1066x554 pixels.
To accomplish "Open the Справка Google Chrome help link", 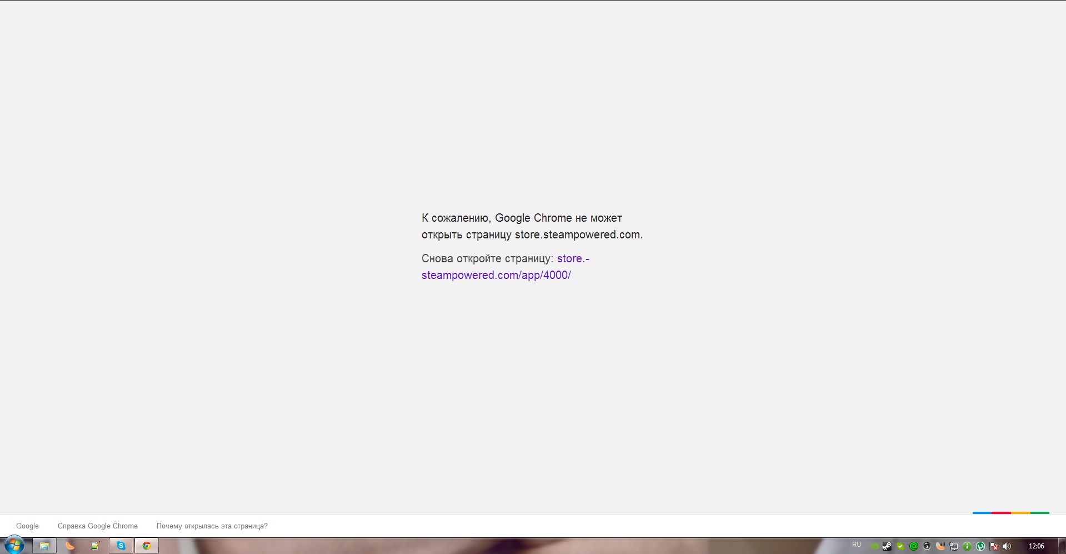I will click(x=98, y=526).
